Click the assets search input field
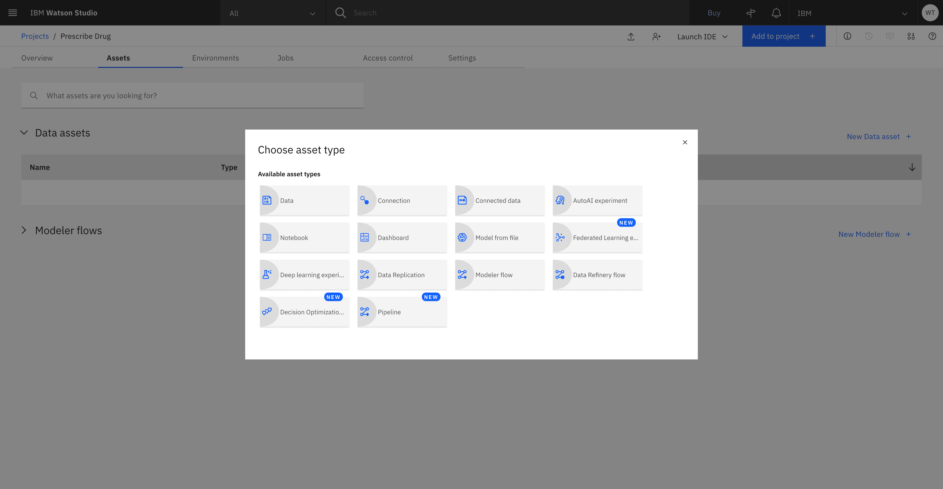 point(198,96)
